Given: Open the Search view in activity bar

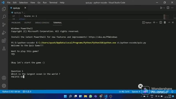Looking at the screenshot, I should pos(4,17).
